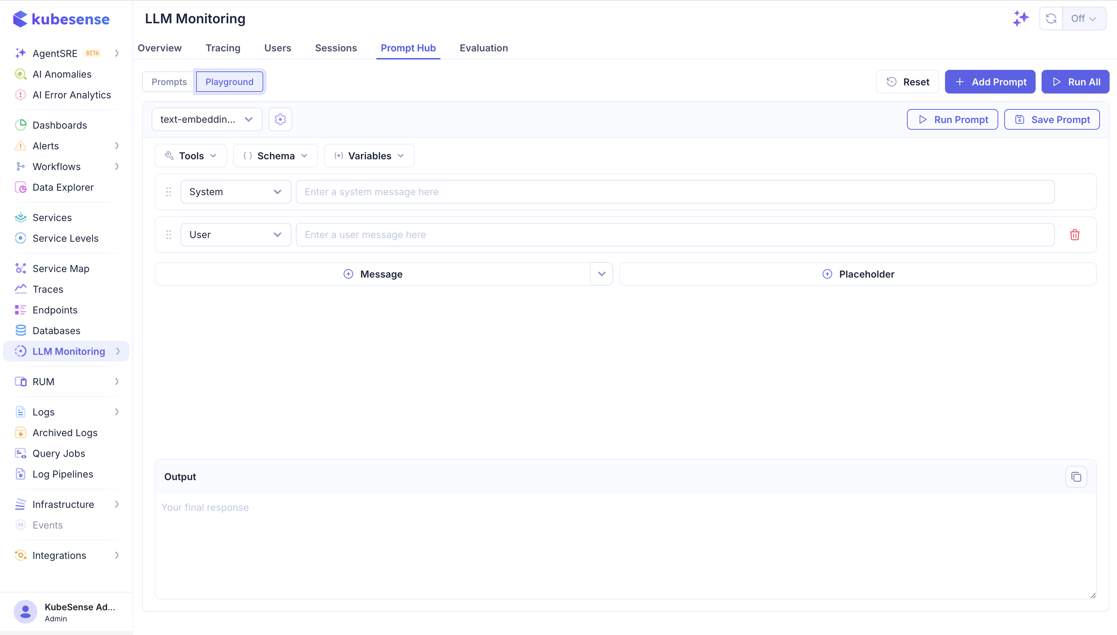Click the user message input field
This screenshot has height=635, width=1117.
click(x=675, y=235)
